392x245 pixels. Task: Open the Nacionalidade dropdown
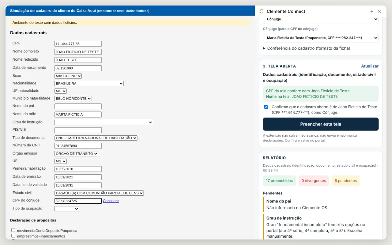[89, 83]
